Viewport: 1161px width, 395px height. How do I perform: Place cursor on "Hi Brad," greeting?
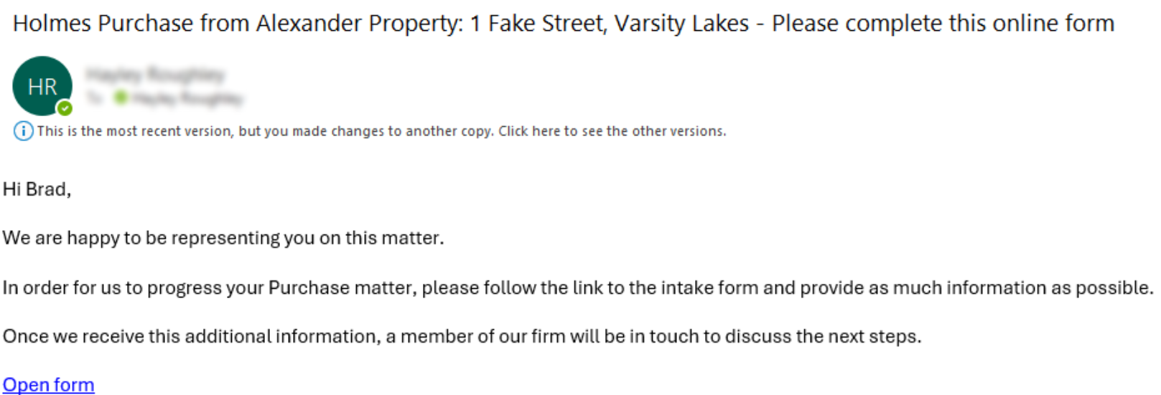pos(37,189)
